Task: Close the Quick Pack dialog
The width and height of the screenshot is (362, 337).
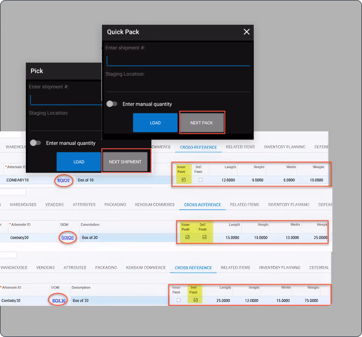Action: point(246,32)
